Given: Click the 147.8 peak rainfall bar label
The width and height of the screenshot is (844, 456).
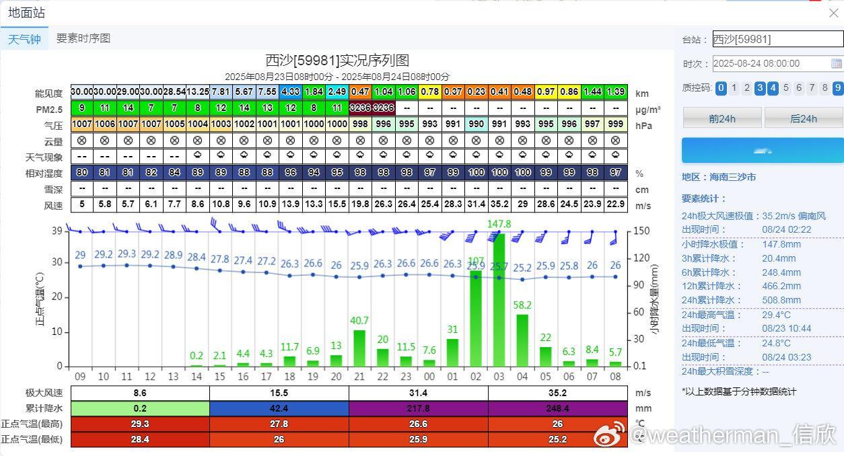Looking at the screenshot, I should pyautogui.click(x=499, y=223).
